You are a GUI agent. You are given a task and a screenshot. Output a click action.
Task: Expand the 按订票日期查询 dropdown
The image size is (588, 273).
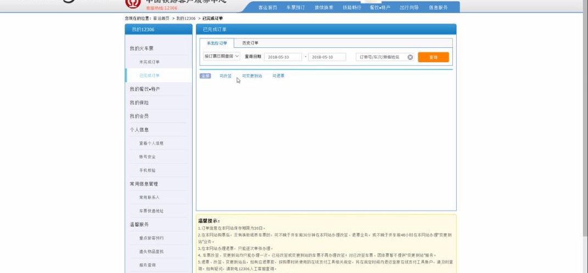point(222,56)
